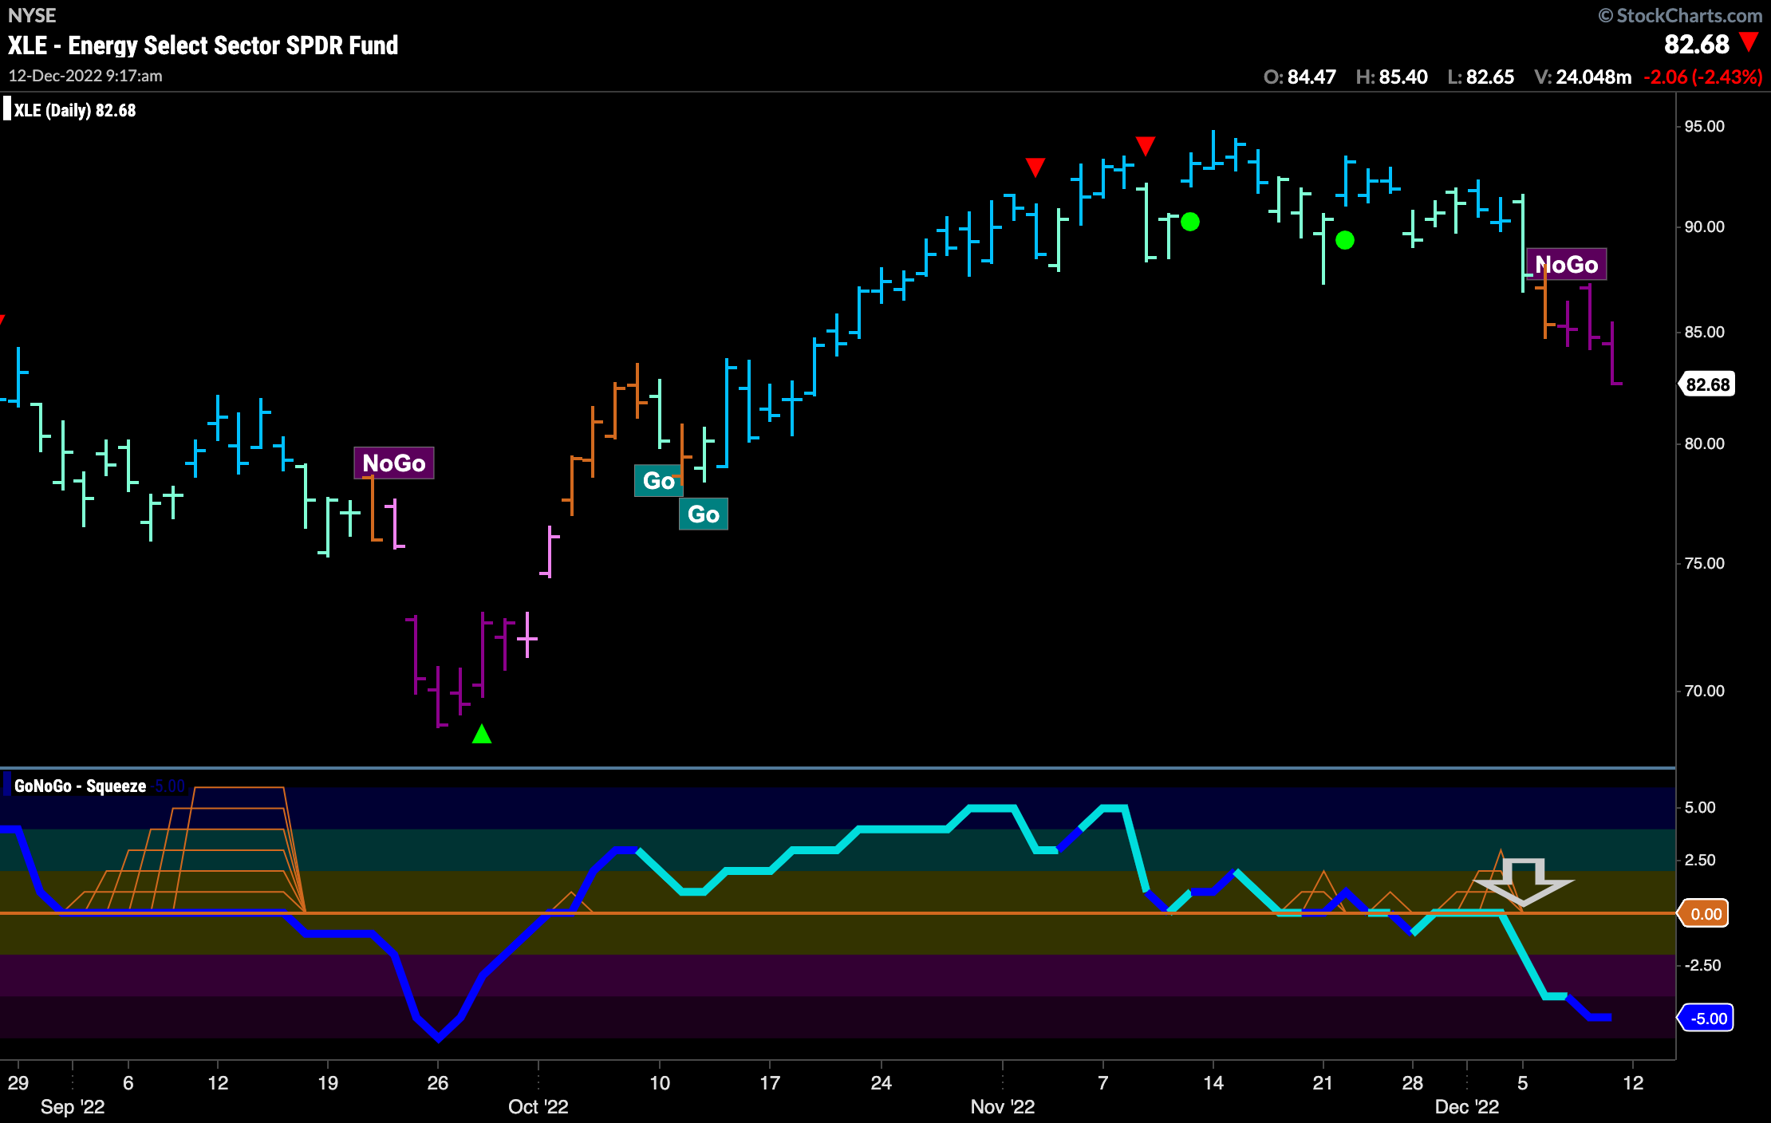
Task: Click the 80.00 price axis label
Action: pos(1704,443)
